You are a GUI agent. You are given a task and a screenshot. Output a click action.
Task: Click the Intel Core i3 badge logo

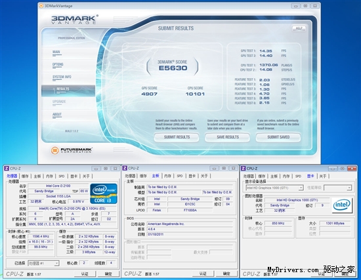(104, 193)
